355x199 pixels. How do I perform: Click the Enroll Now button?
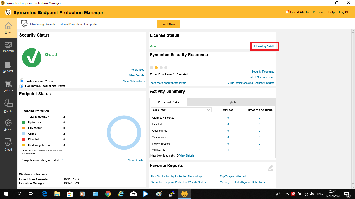[168, 24]
